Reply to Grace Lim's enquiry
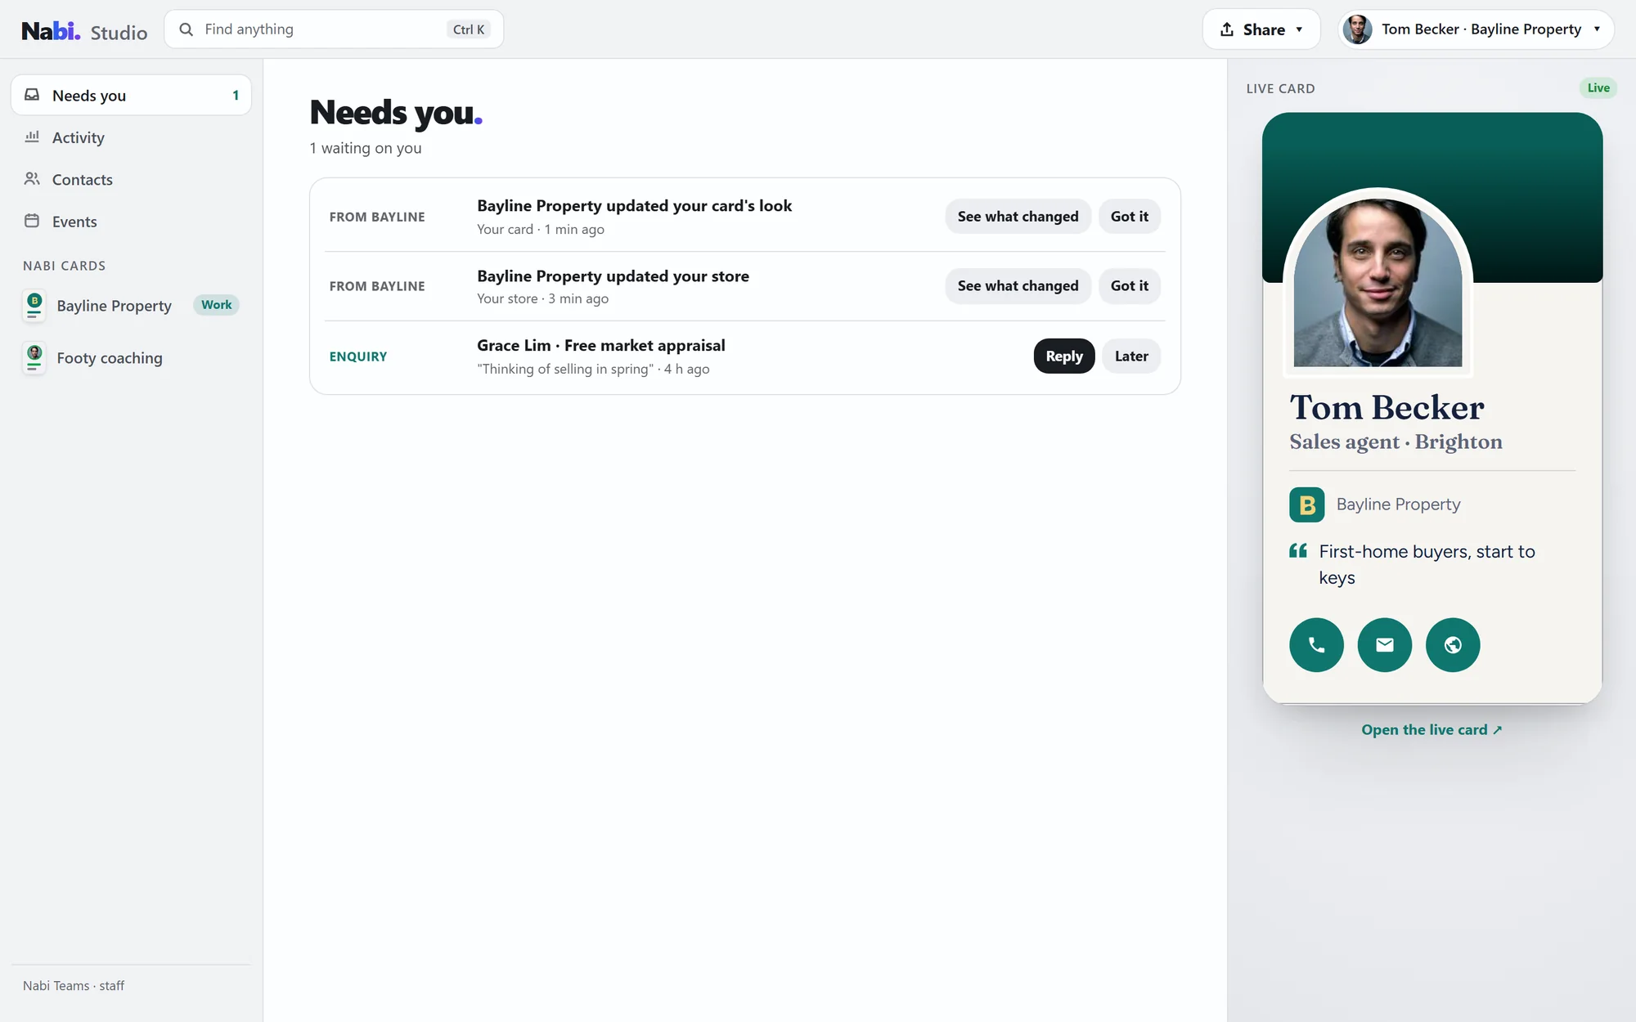 pos(1064,356)
